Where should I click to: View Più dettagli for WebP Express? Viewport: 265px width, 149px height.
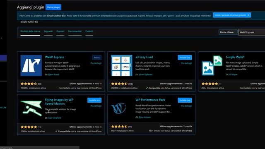pyautogui.click(x=96, y=63)
